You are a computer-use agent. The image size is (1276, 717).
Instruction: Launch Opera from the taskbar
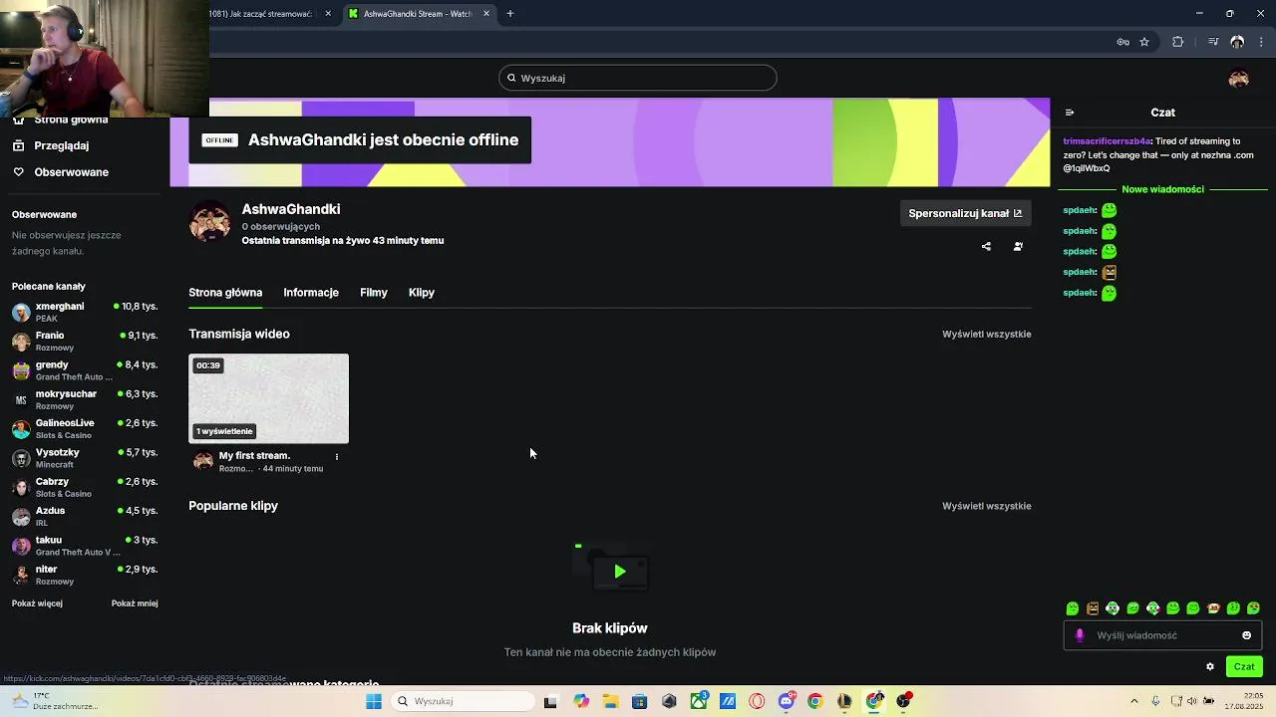pyautogui.click(x=757, y=701)
